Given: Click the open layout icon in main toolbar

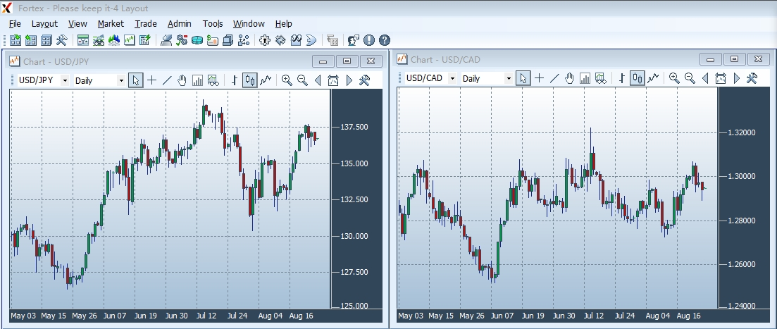Looking at the screenshot, I should coord(15,40).
